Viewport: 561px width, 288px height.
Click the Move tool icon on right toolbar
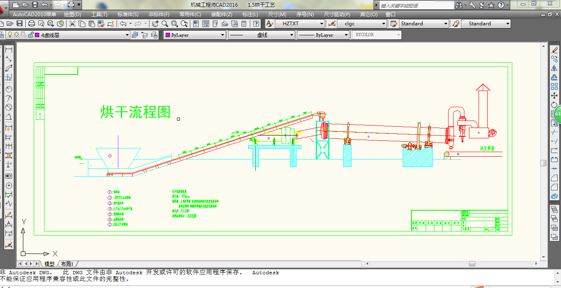(554, 96)
